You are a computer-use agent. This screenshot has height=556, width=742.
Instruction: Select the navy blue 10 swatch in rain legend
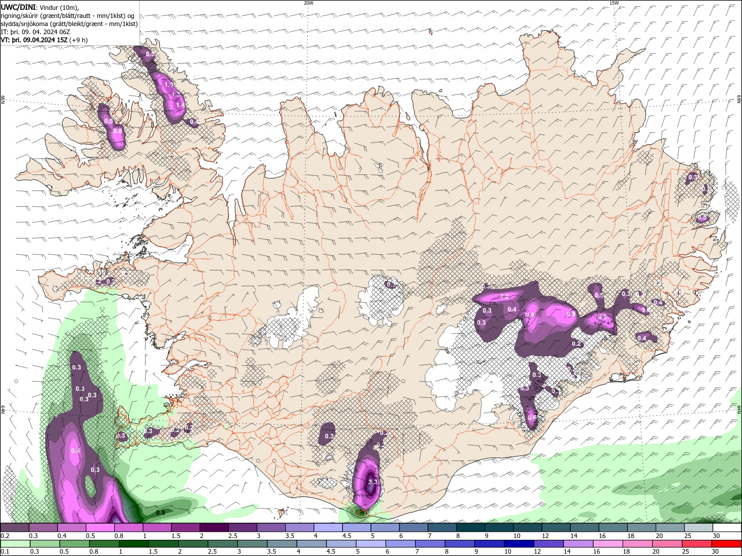pos(519,544)
